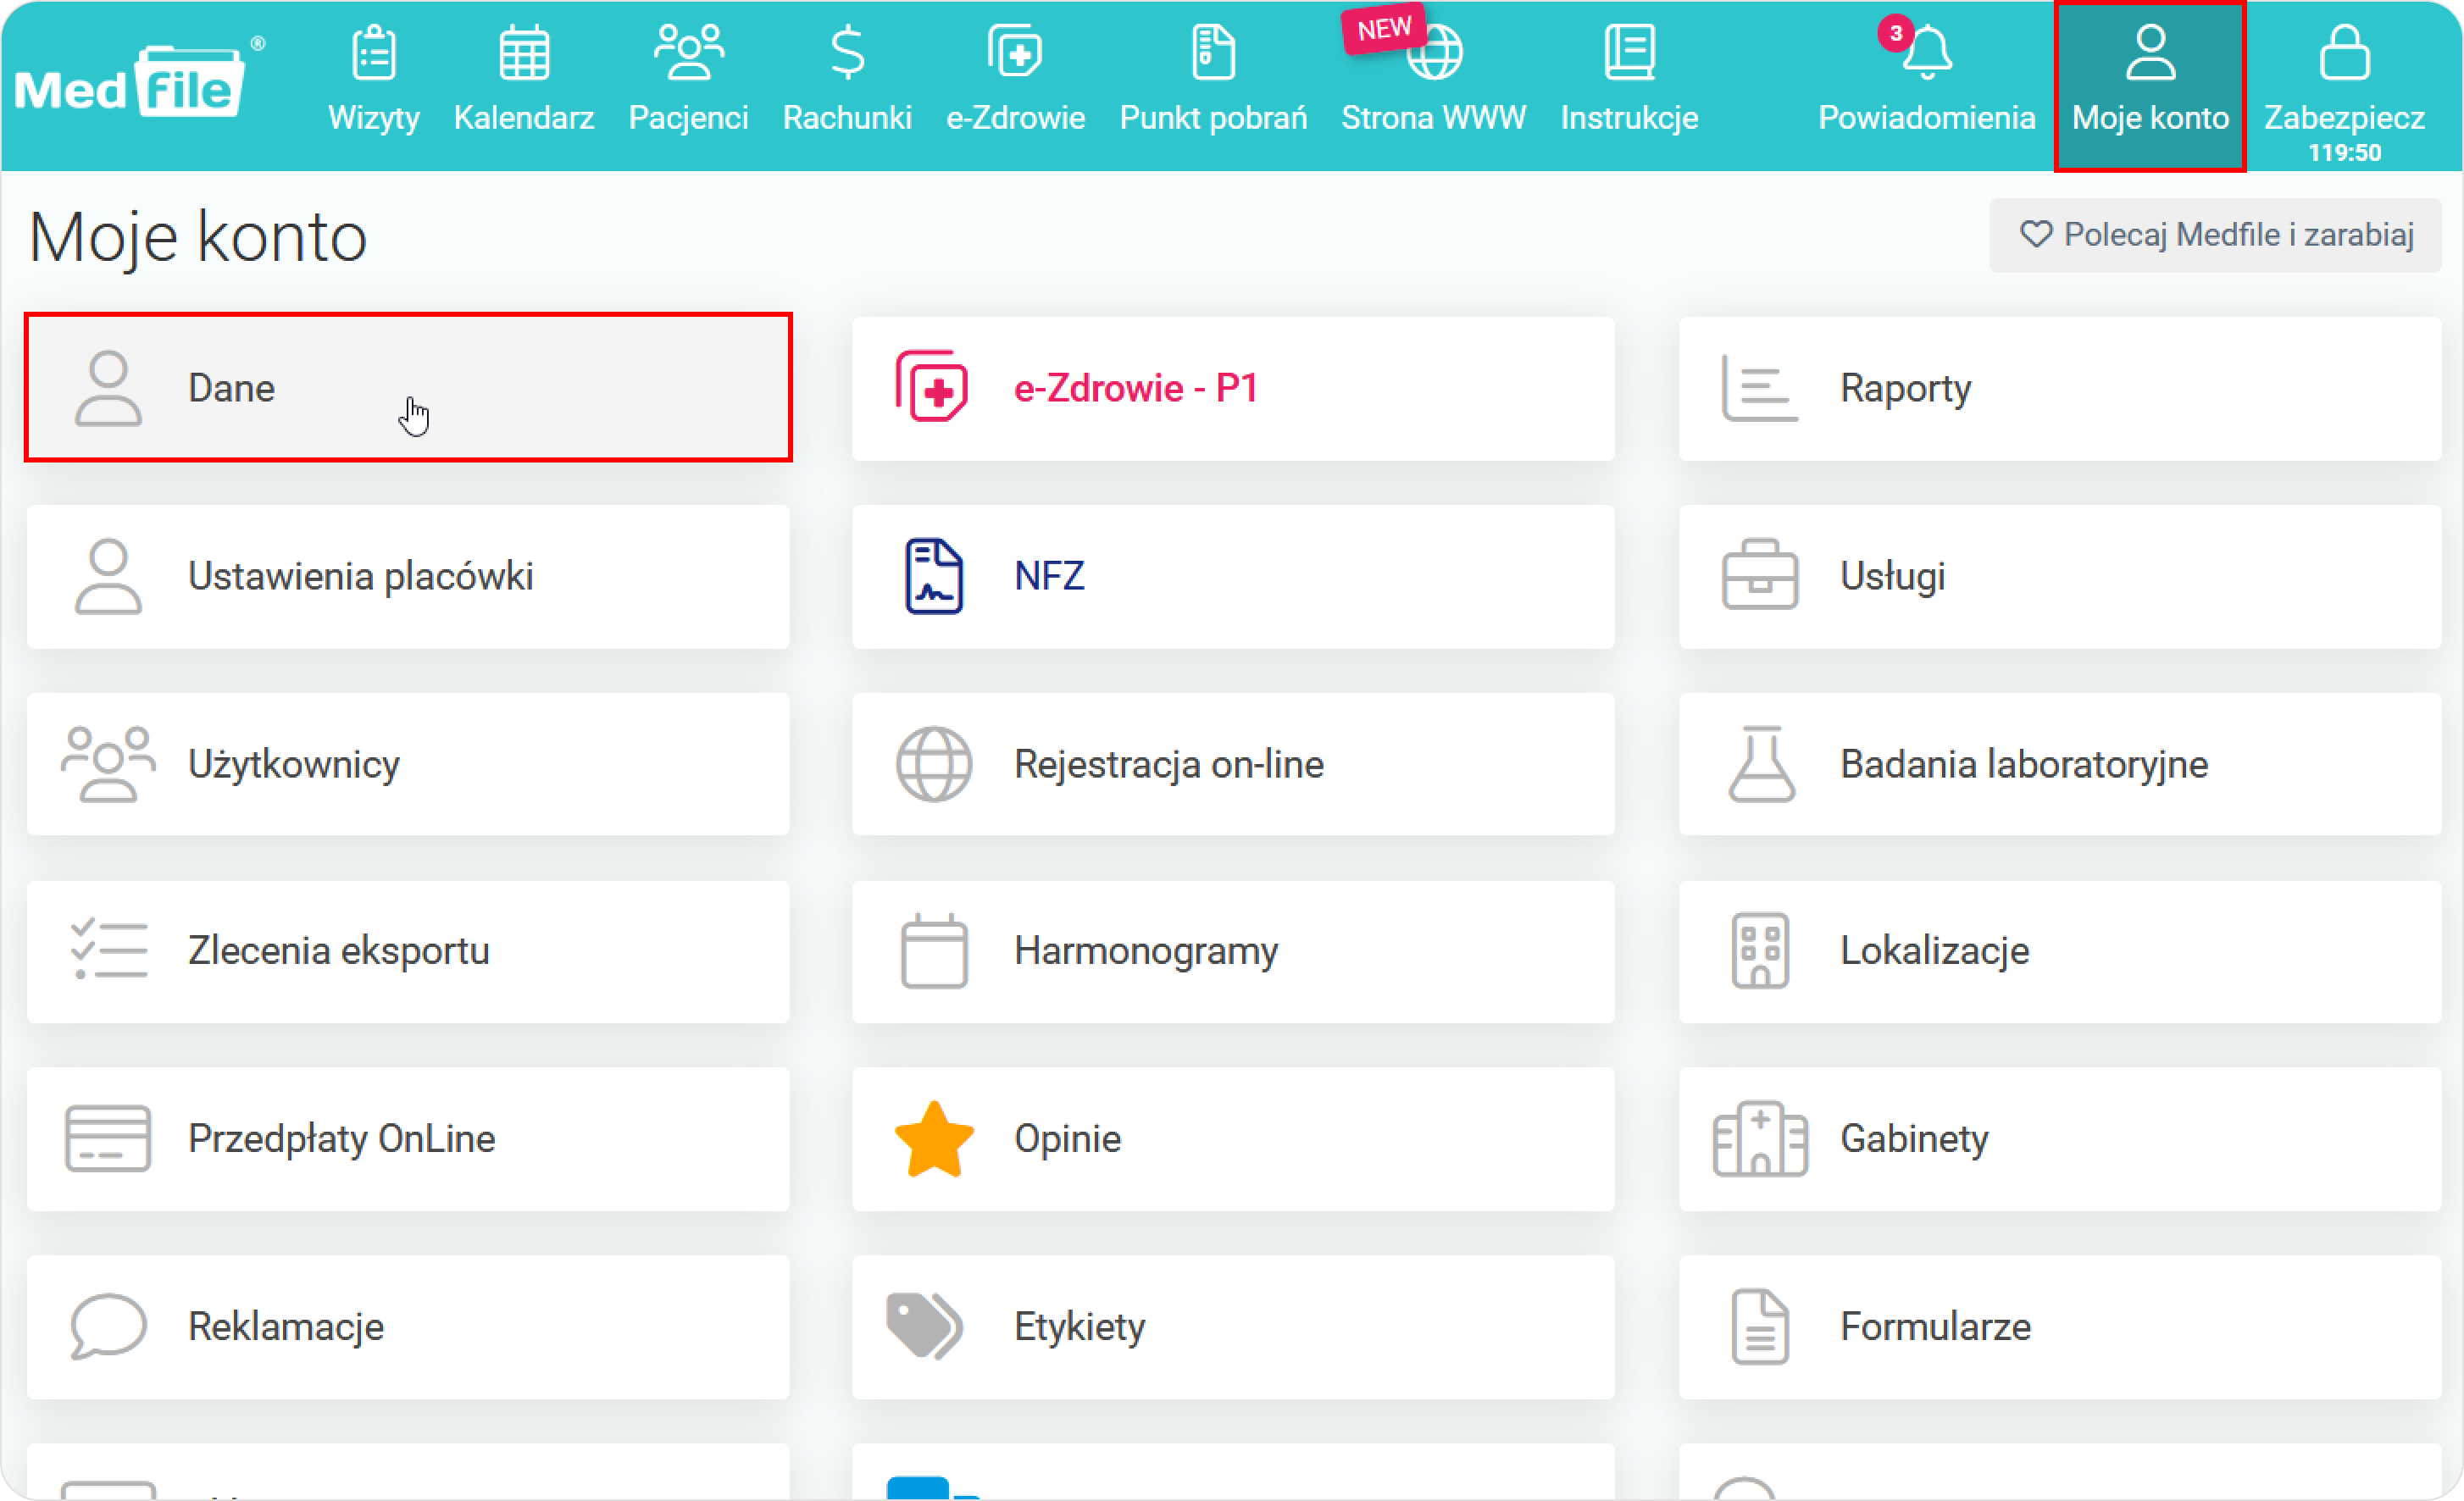Click Polecaj Medfile i zarabiaj button
This screenshot has height=1501, width=2464.
pos(2215,235)
